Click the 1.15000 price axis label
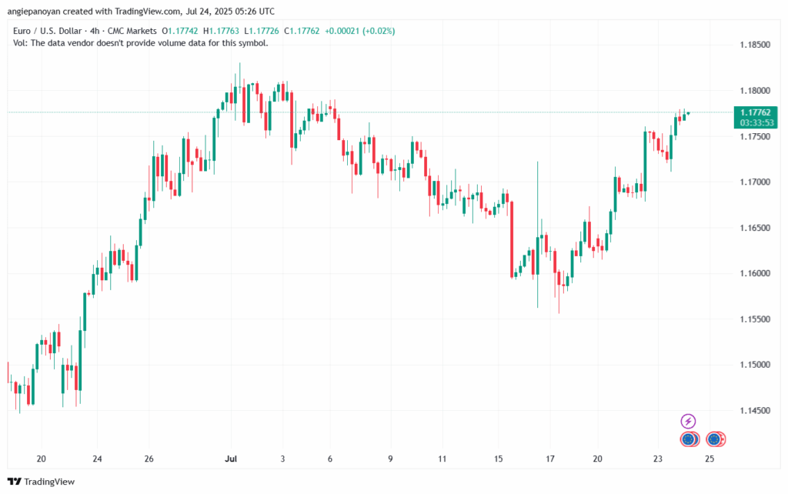788x494 pixels. tap(755, 365)
